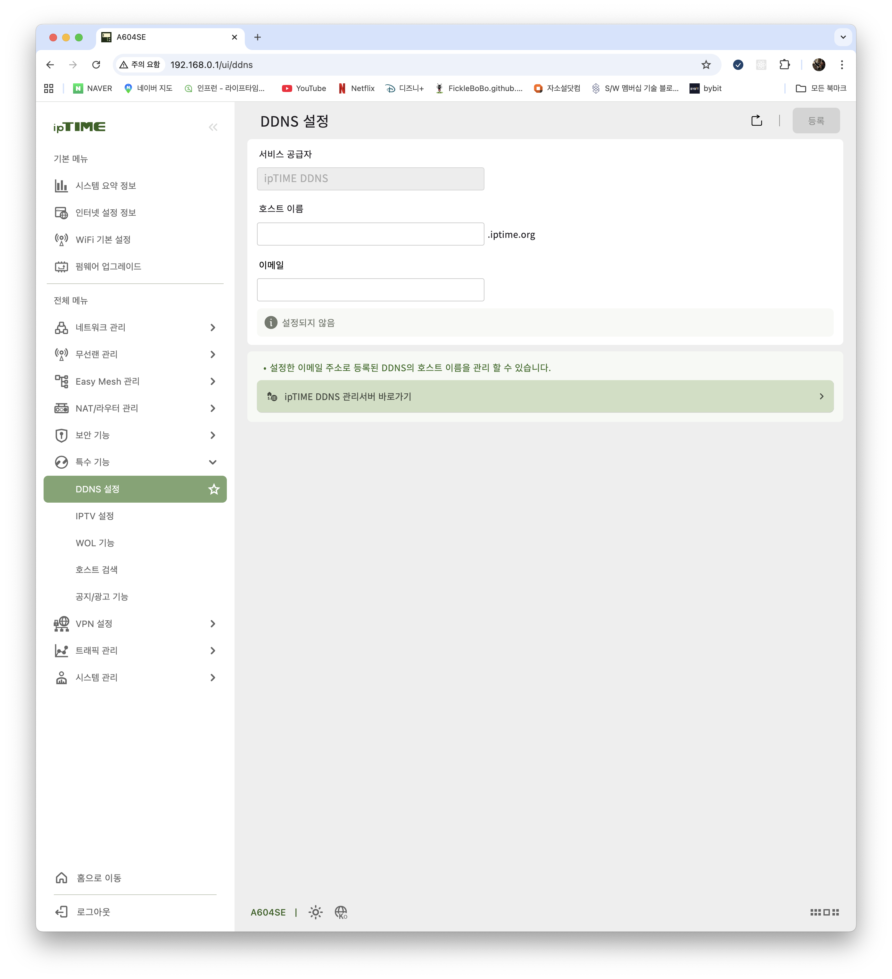Screen dimensions: 892x979
Task: Bookmark this page with the address-bar star
Action: pos(706,64)
